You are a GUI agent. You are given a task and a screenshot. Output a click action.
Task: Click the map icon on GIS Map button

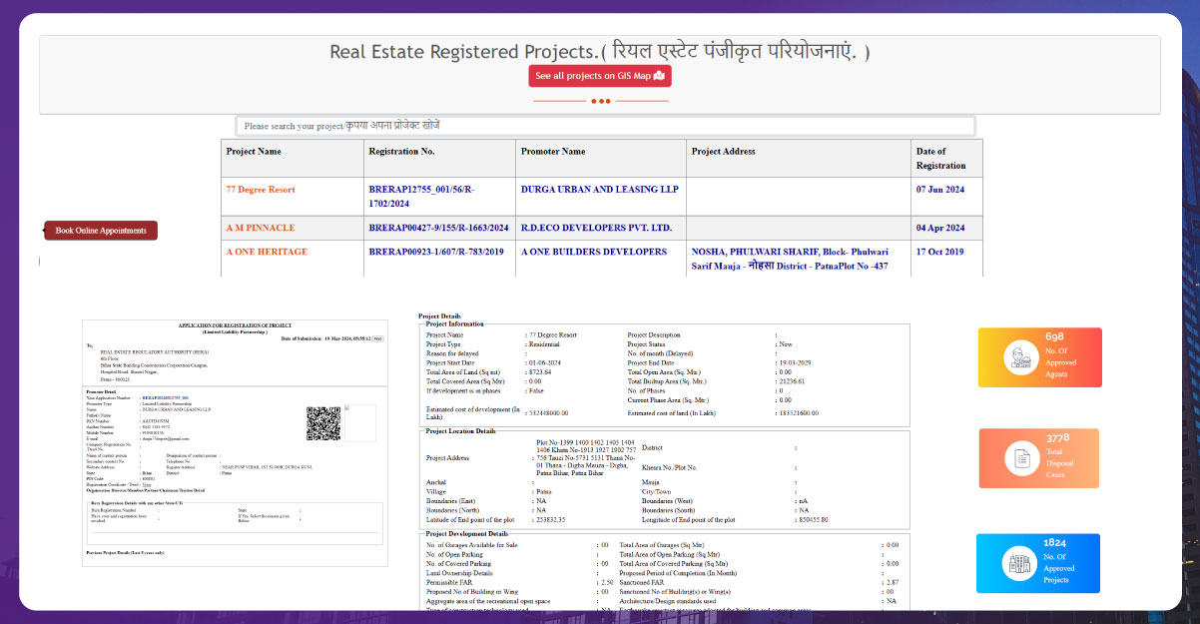pos(659,76)
